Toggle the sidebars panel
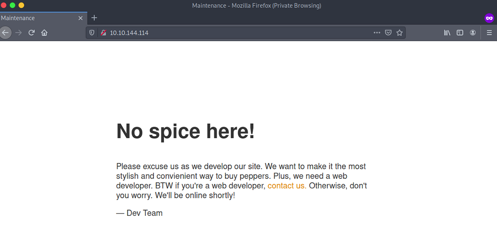 (460, 33)
